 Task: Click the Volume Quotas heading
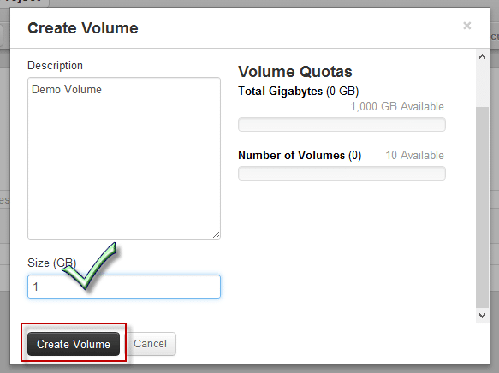[x=295, y=72]
